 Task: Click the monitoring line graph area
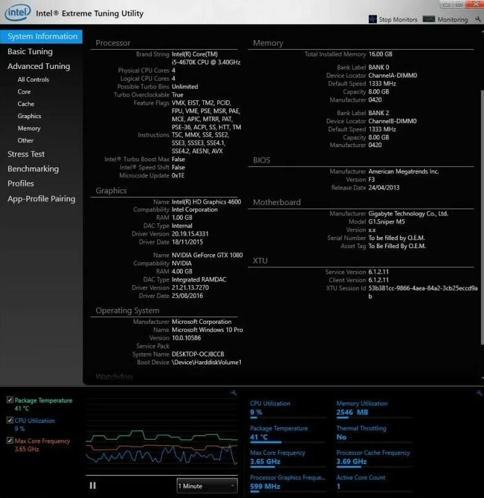pos(162,436)
